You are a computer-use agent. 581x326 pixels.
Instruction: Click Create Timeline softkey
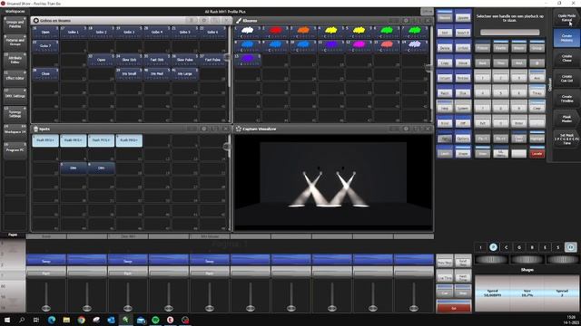tap(566, 99)
